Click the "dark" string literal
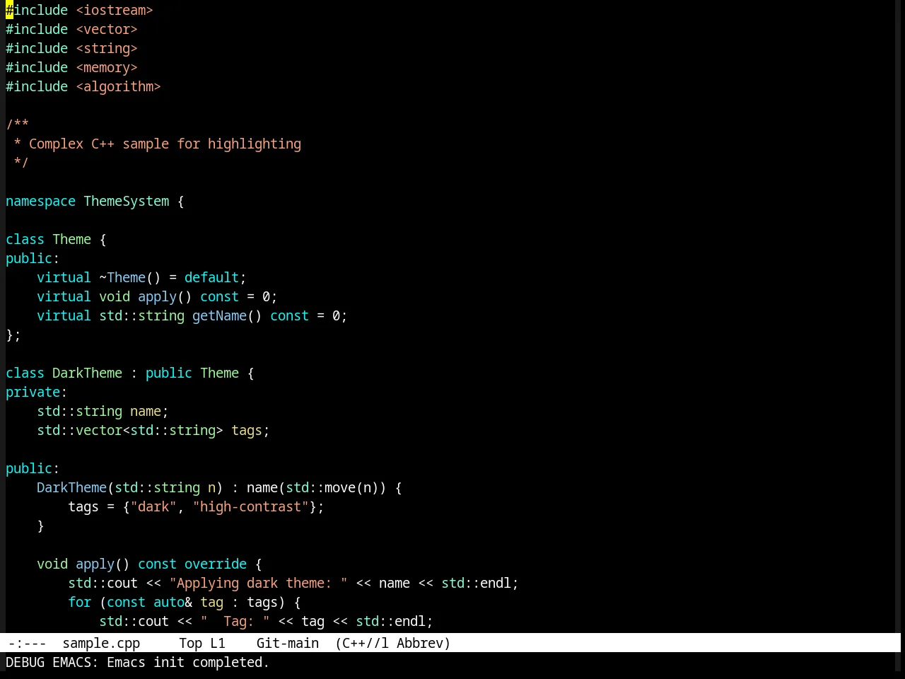 pos(153,506)
